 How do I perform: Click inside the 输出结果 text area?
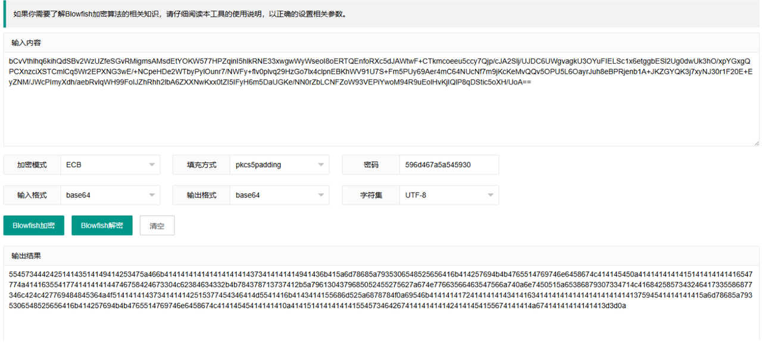tap(381, 303)
